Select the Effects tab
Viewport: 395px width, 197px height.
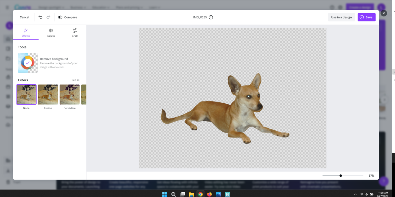click(26, 33)
